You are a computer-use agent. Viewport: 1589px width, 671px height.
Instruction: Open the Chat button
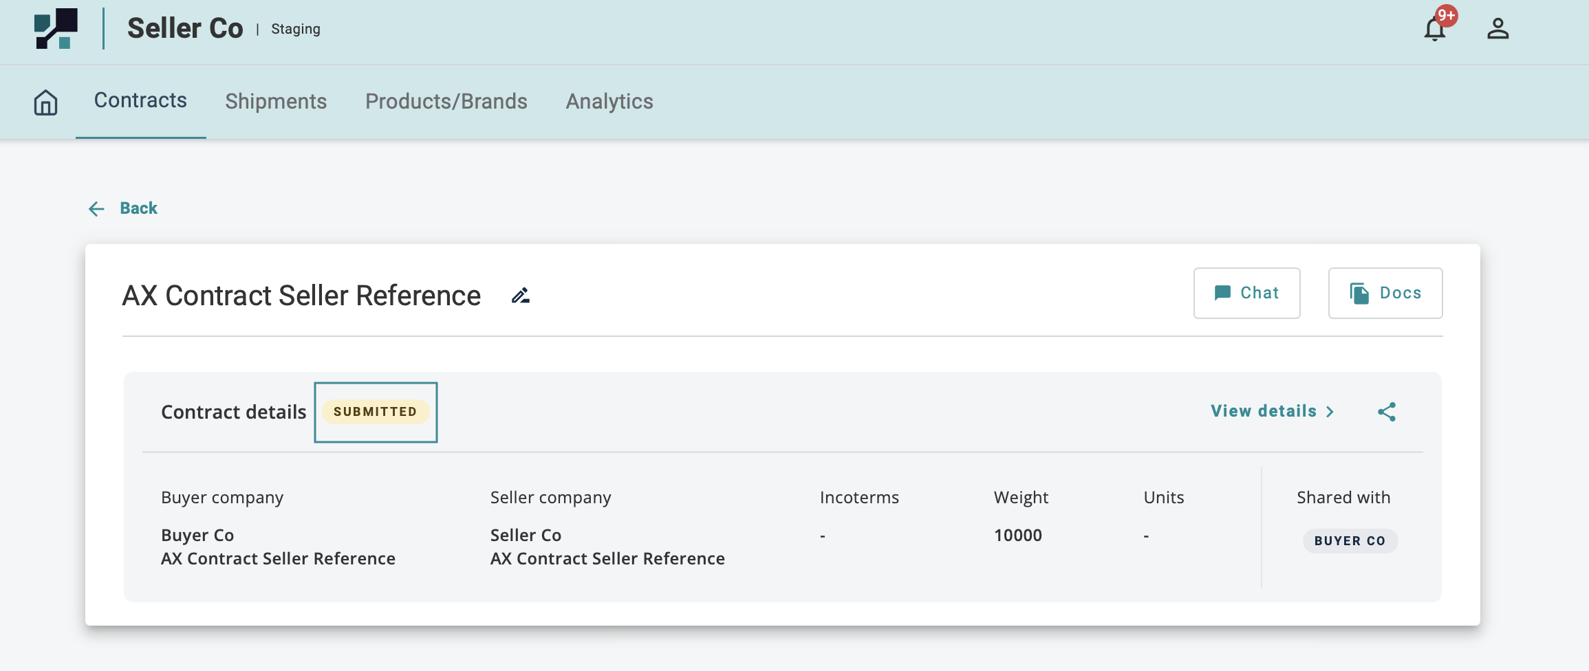(1246, 293)
